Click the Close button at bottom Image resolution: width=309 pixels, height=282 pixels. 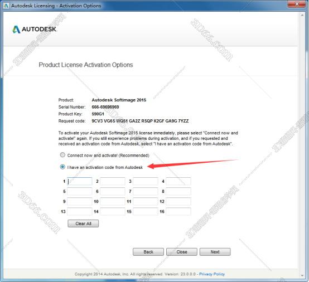coord(182,252)
